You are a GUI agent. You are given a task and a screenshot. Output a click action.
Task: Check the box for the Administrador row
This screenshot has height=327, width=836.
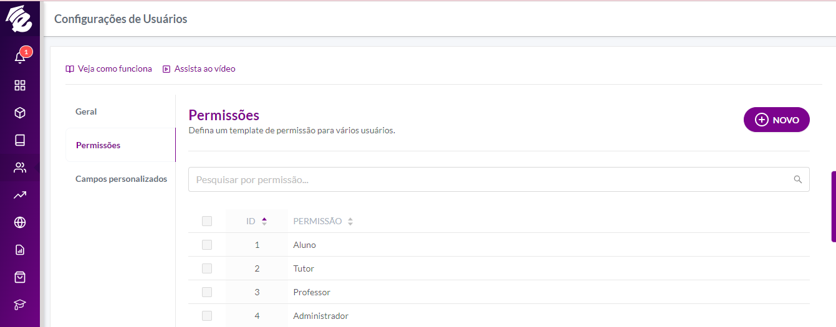207,316
